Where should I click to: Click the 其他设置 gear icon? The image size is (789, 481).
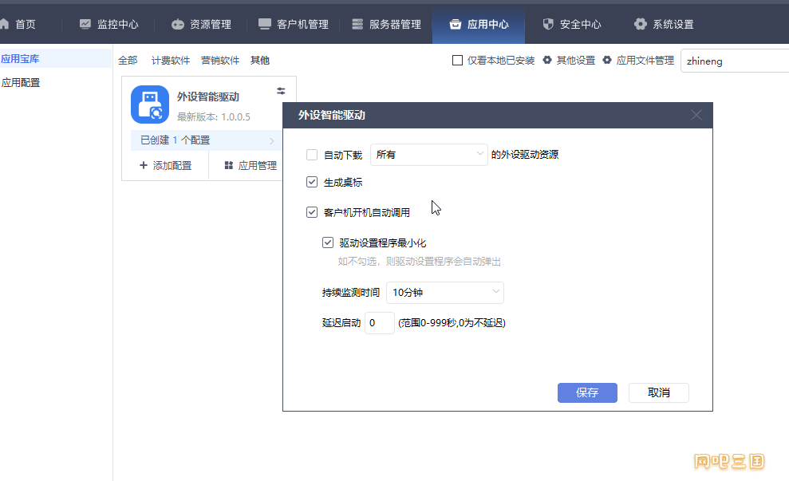point(547,61)
